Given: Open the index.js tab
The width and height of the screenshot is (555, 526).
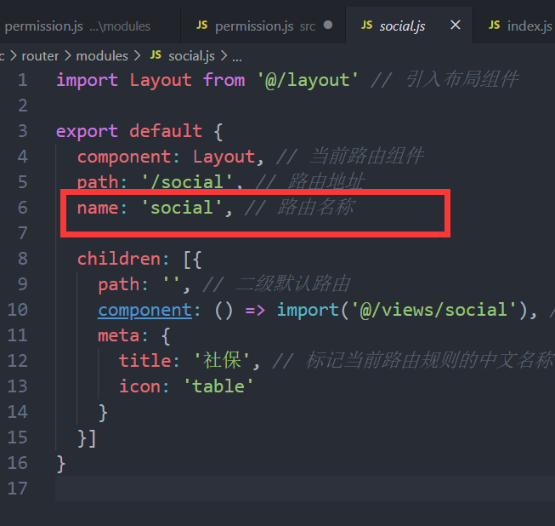Looking at the screenshot, I should (529, 26).
